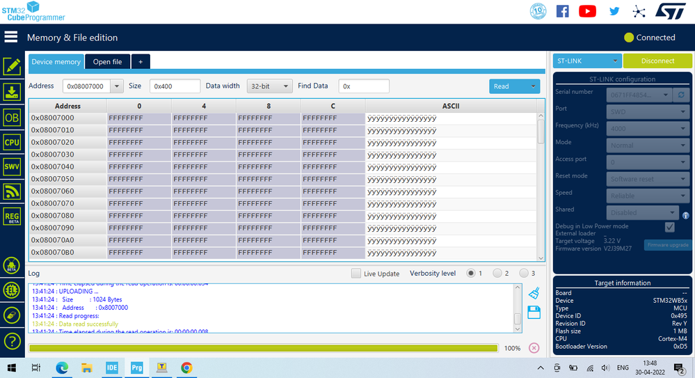Open the Frequency 4000 dropdown
The width and height of the screenshot is (695, 378).
(x=648, y=129)
